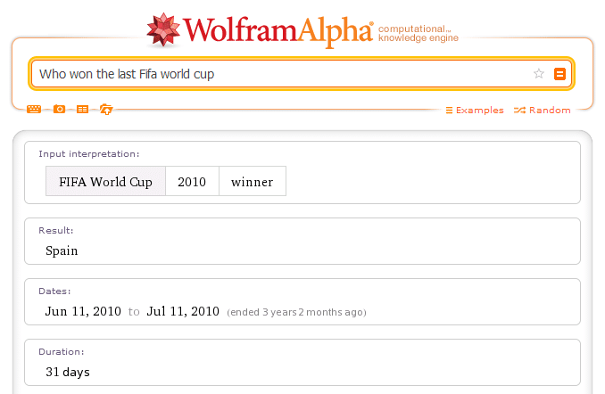Click the "winner" interpretation cell
This screenshot has height=394, width=605.
253,182
